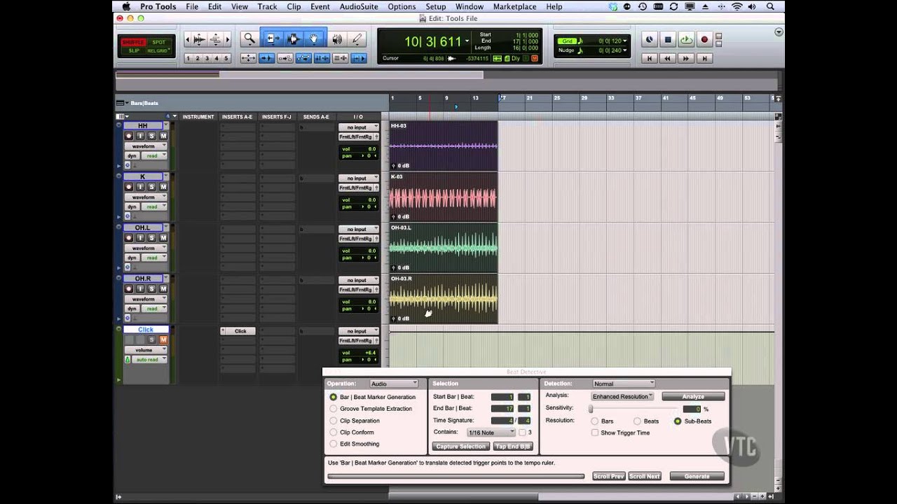Select Clip Separation option

334,421
